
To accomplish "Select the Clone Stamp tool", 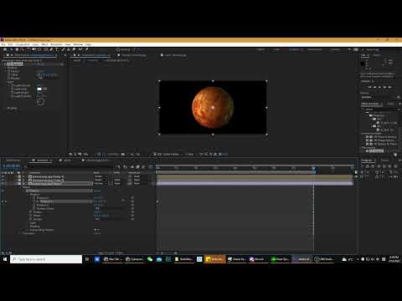I will (69, 49).
